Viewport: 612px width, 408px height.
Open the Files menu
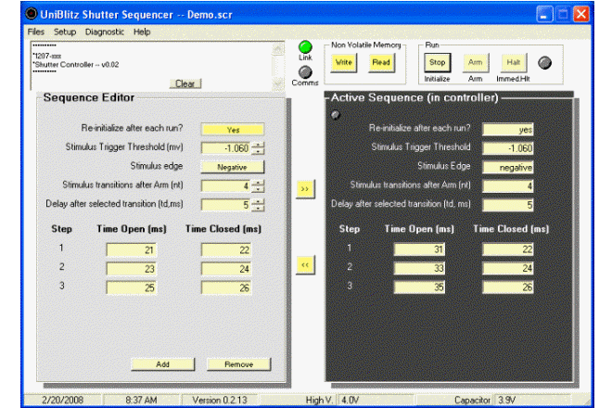click(36, 32)
